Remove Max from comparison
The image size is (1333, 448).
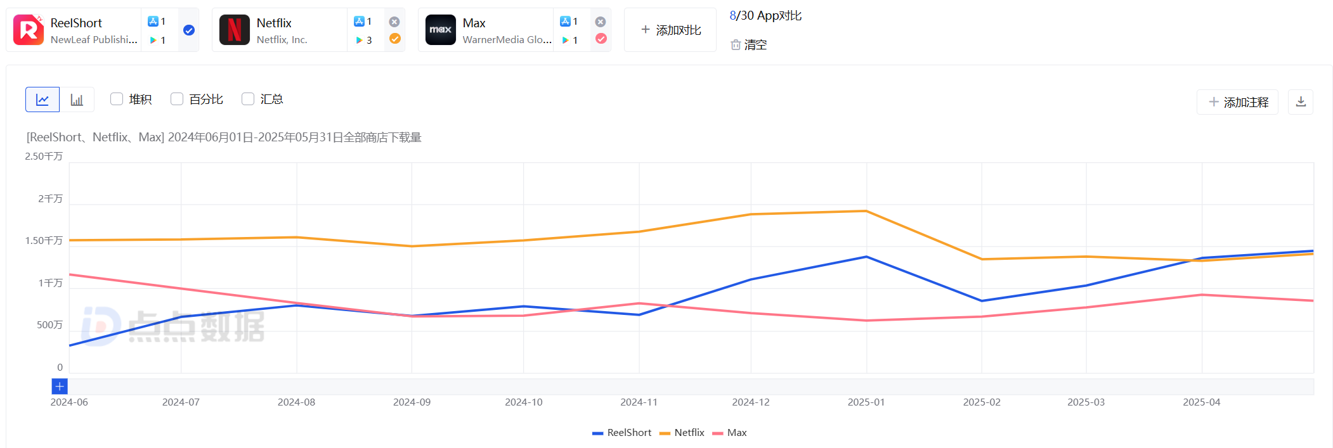click(x=601, y=22)
